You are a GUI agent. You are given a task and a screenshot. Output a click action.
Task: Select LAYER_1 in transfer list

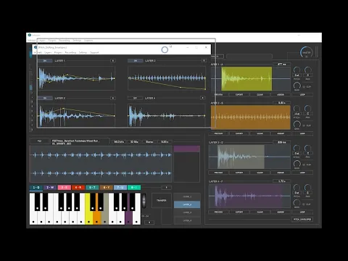[187, 196]
